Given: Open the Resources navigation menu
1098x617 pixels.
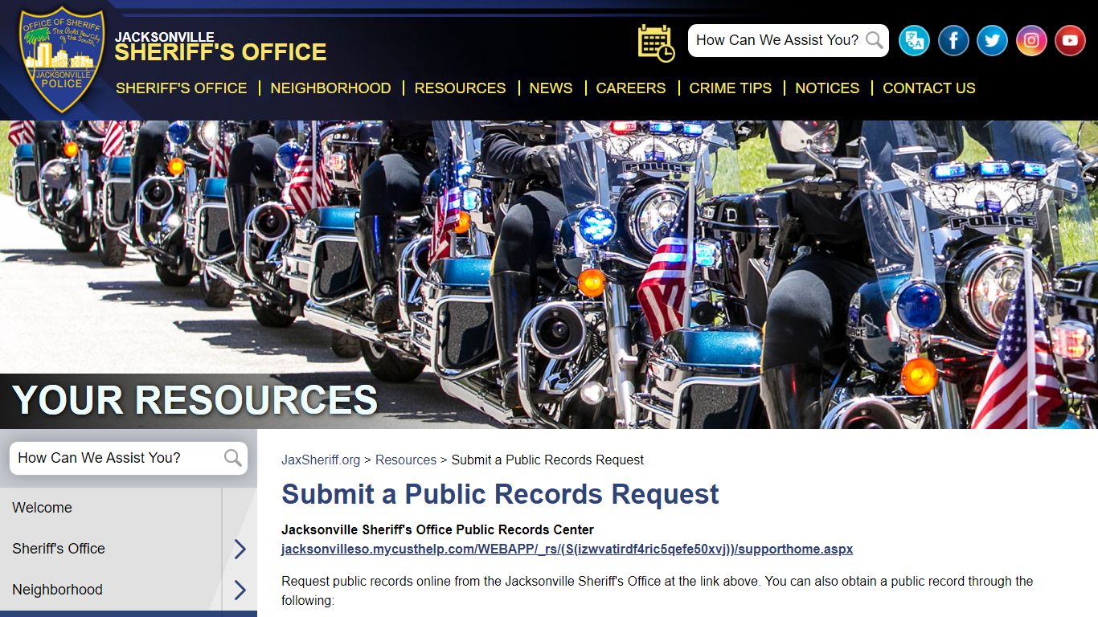Looking at the screenshot, I should (460, 88).
